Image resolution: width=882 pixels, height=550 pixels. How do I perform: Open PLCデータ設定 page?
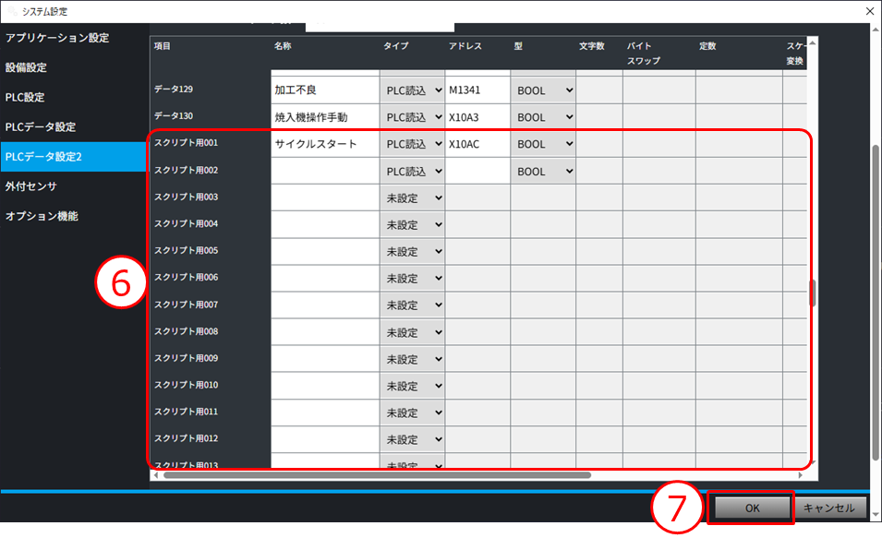pos(41,126)
